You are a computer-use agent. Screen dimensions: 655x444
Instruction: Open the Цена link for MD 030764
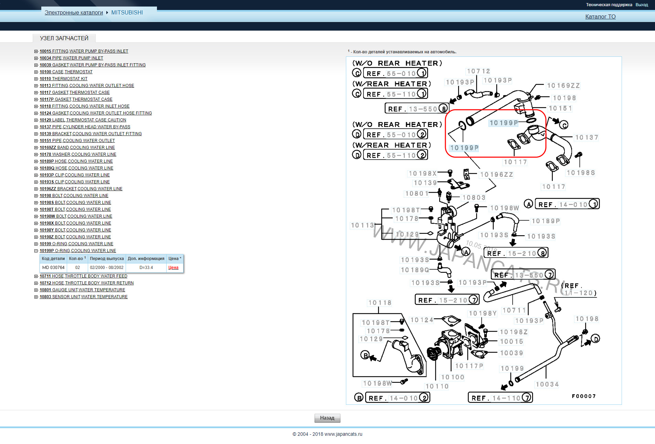click(173, 268)
